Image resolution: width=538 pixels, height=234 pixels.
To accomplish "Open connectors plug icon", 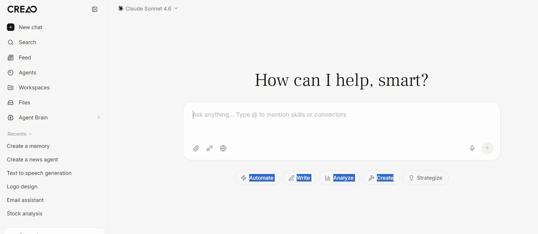I will [209, 148].
